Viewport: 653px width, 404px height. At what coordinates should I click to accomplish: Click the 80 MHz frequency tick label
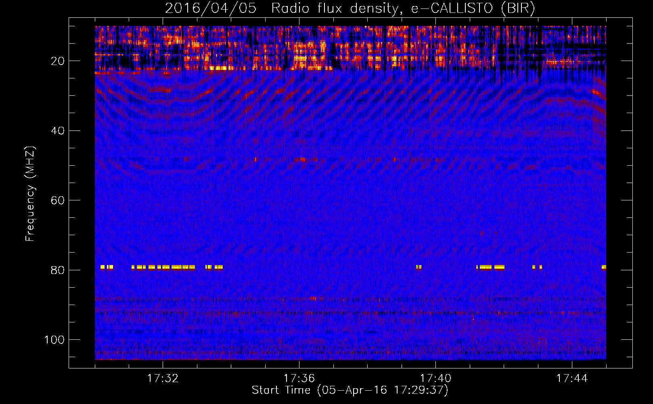[x=58, y=270]
